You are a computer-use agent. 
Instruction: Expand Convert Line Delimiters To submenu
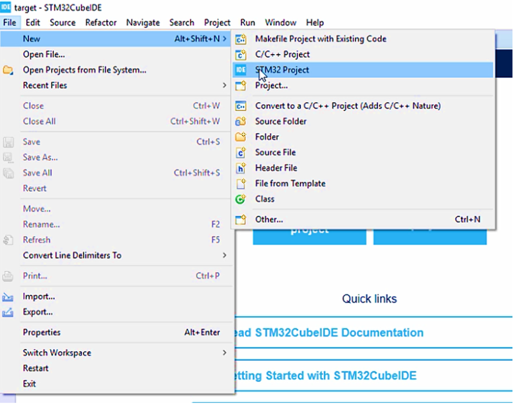[x=225, y=255]
